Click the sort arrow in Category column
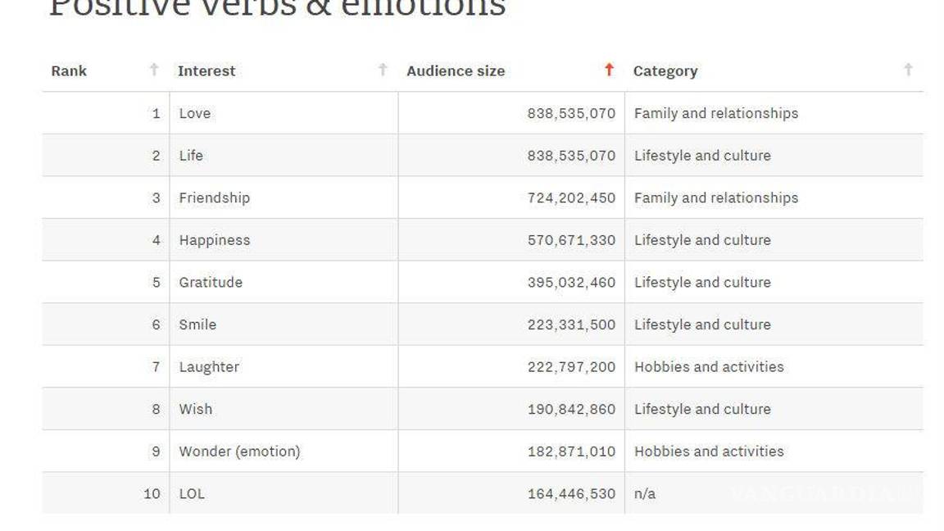944x531 pixels. tap(908, 70)
